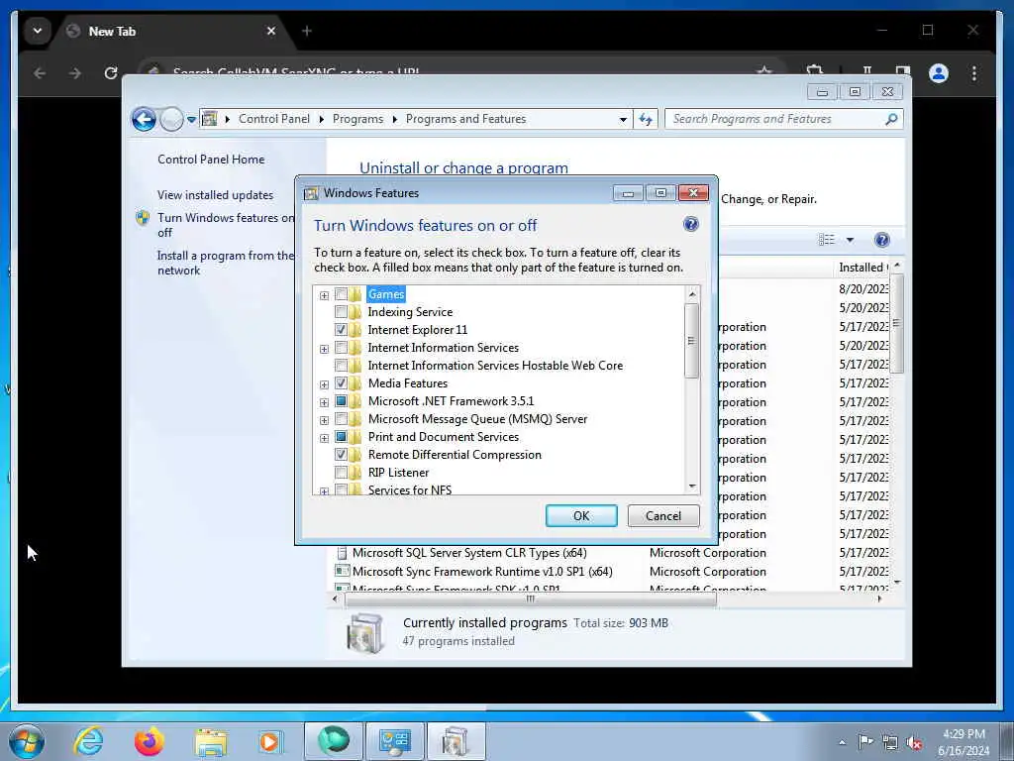
Task: Click the muted volume tray icon
Action: click(914, 742)
